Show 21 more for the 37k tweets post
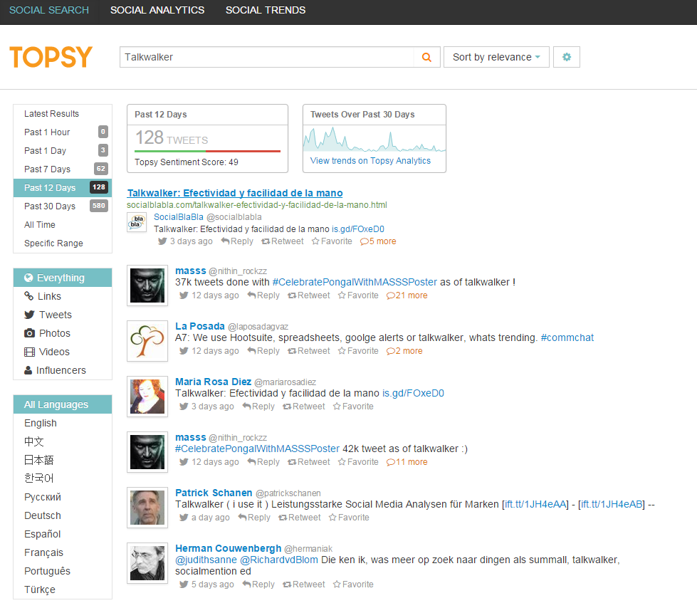697x608 pixels. [407, 295]
